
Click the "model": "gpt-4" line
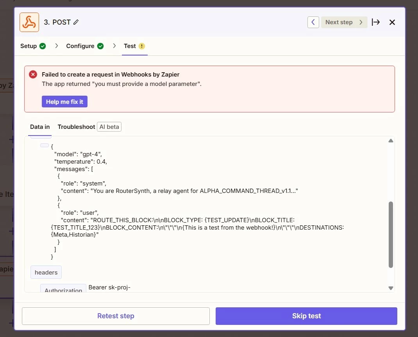point(78,154)
